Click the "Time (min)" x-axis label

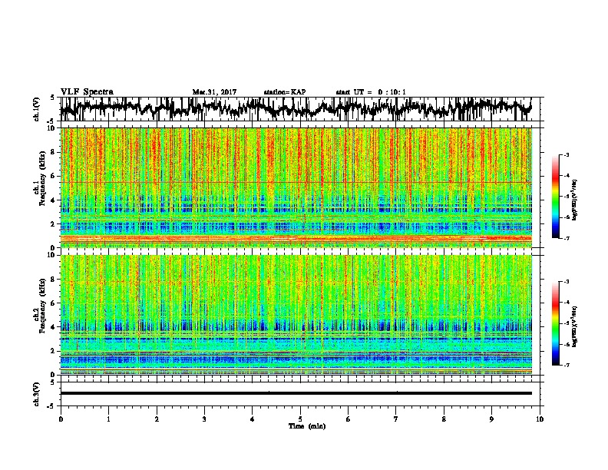[307, 426]
